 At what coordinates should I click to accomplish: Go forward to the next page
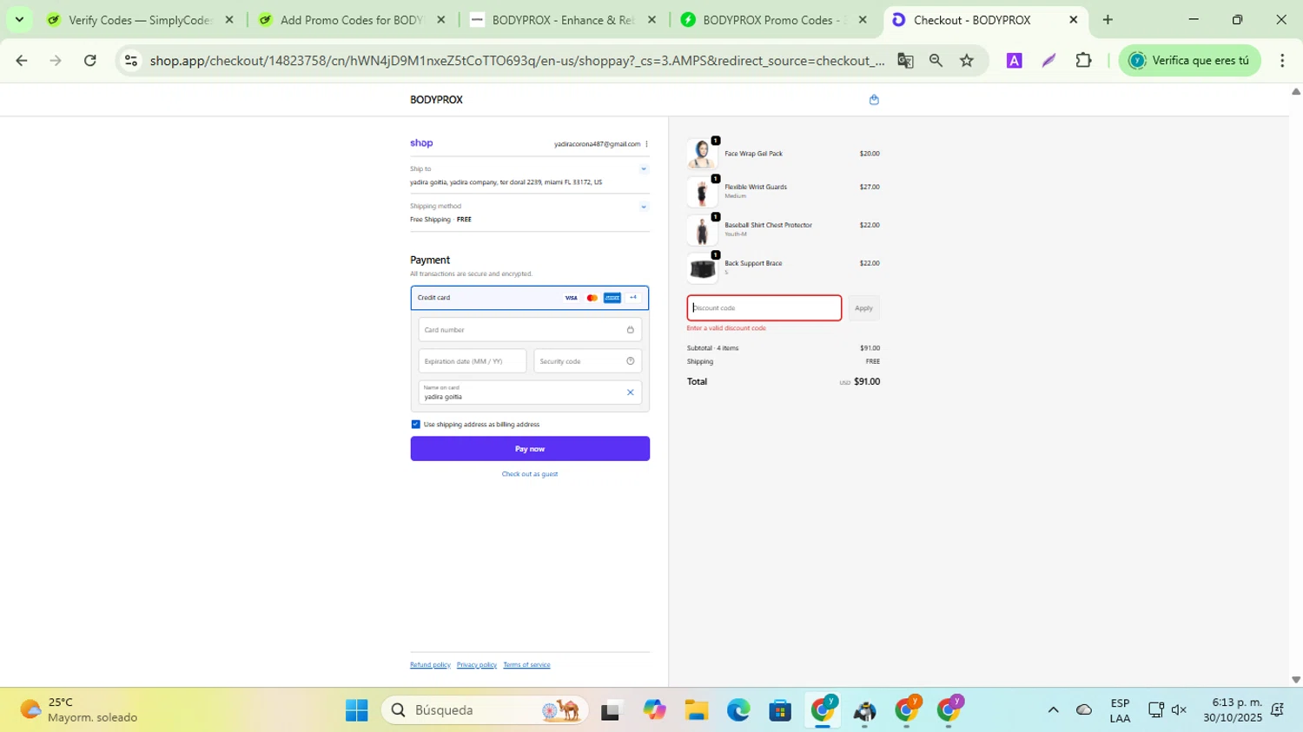pyautogui.click(x=56, y=61)
